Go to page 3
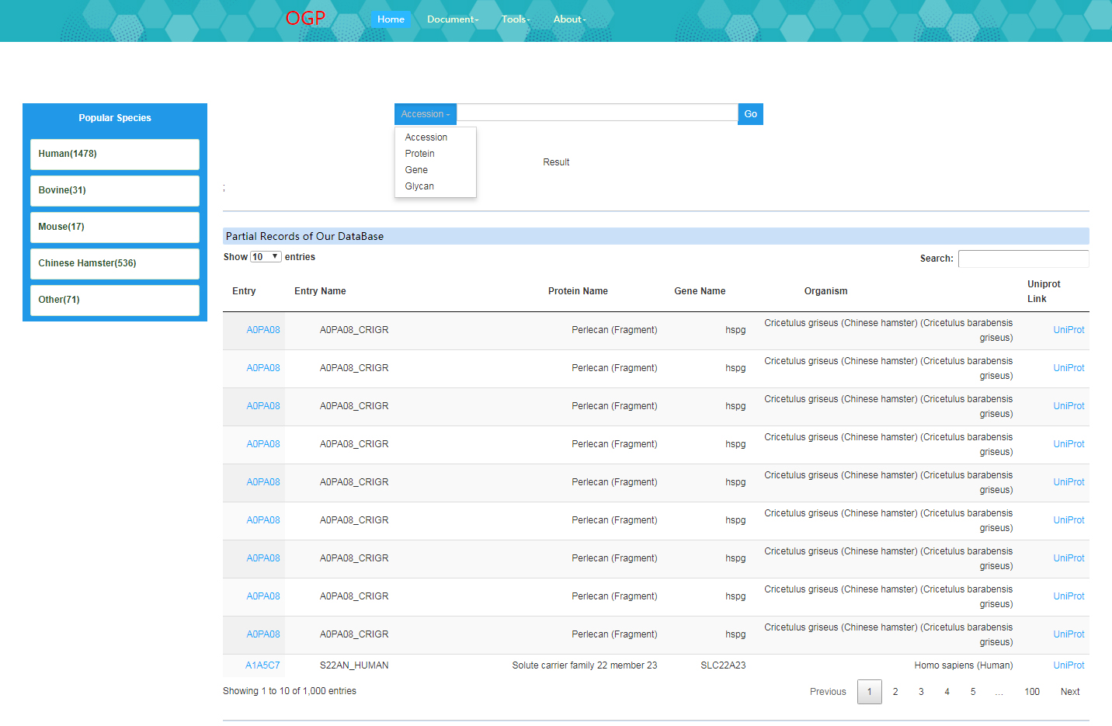 [x=921, y=692]
